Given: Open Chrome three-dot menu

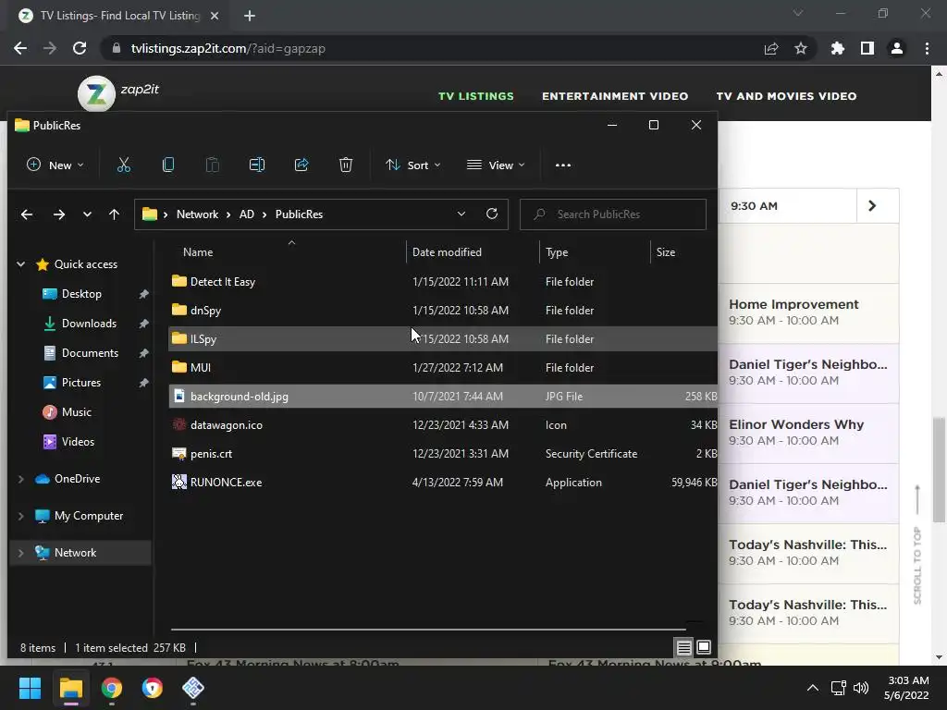Looking at the screenshot, I should (927, 48).
